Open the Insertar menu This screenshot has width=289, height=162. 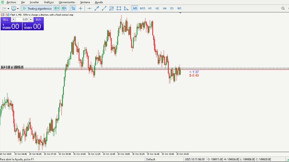(34, 2)
